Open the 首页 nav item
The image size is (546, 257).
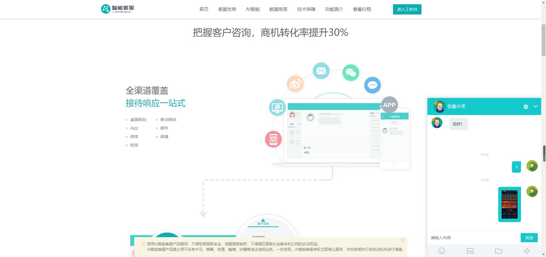point(204,9)
